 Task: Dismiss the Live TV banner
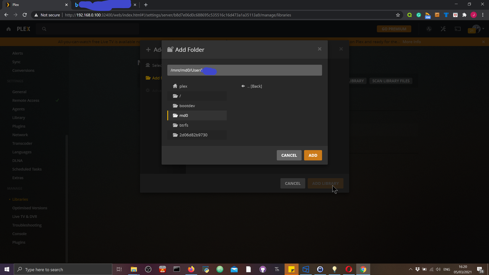[483, 42]
